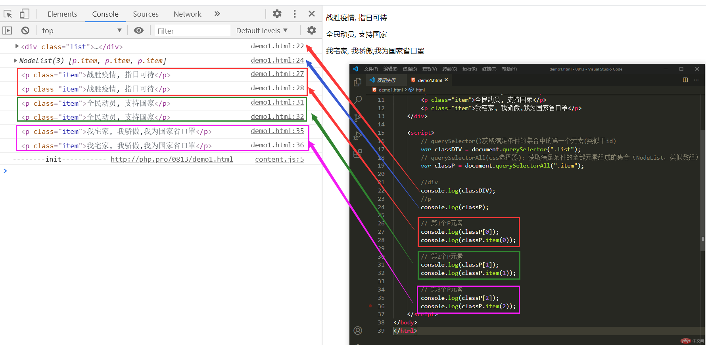Open DevTools three-dot customize menu
Screen dimensions: 706x345
[294, 14]
